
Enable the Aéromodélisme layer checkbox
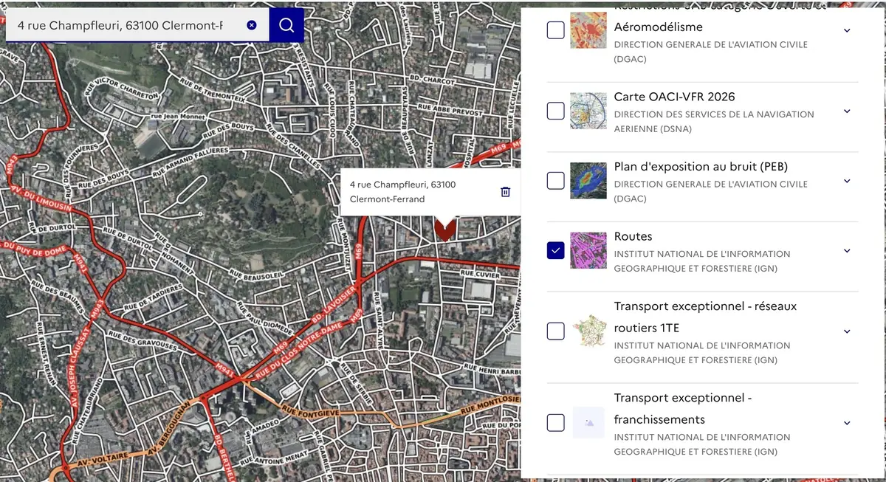pos(556,30)
